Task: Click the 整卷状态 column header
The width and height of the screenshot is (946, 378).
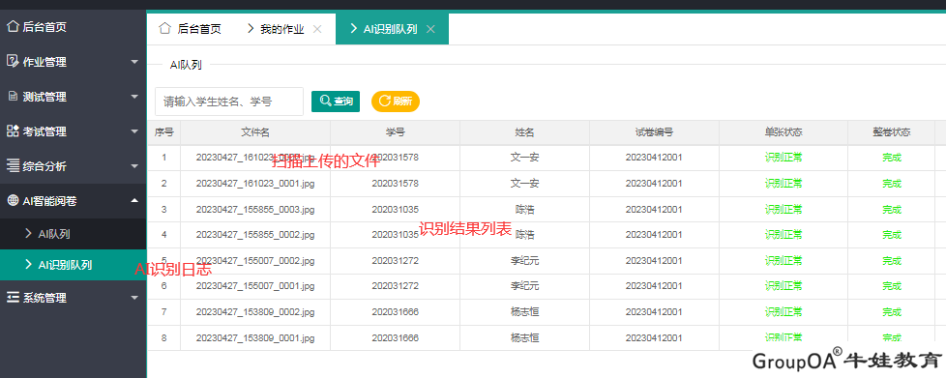Action: (x=891, y=132)
